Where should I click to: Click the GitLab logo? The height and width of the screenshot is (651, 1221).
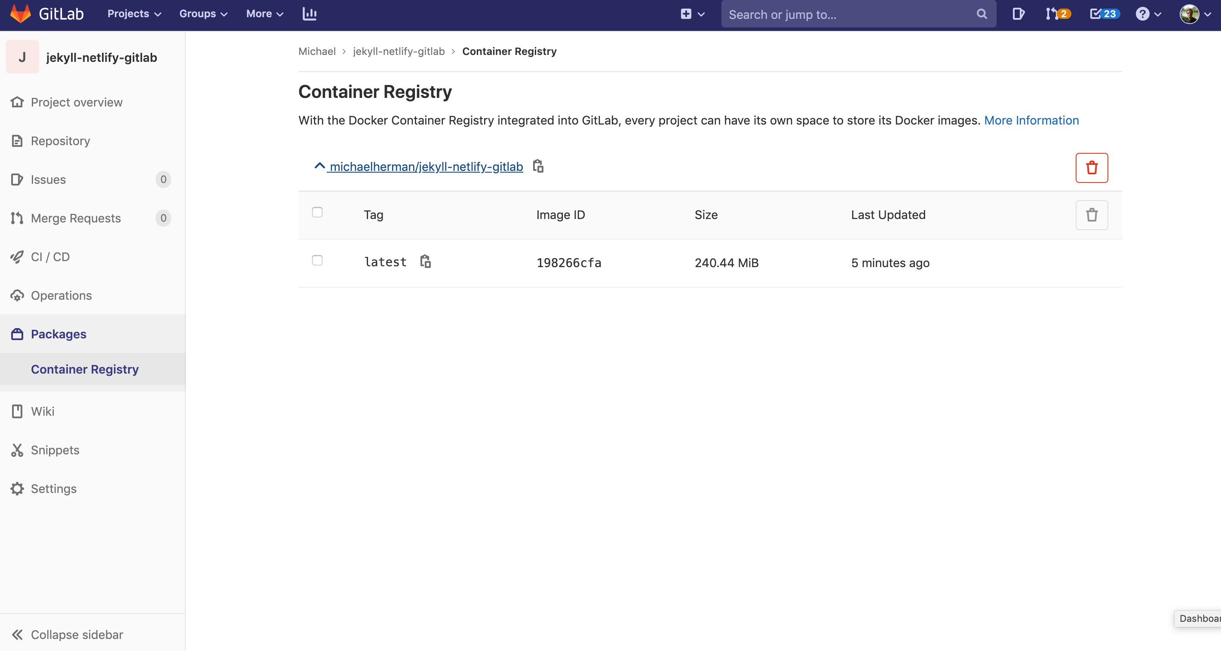click(x=20, y=14)
